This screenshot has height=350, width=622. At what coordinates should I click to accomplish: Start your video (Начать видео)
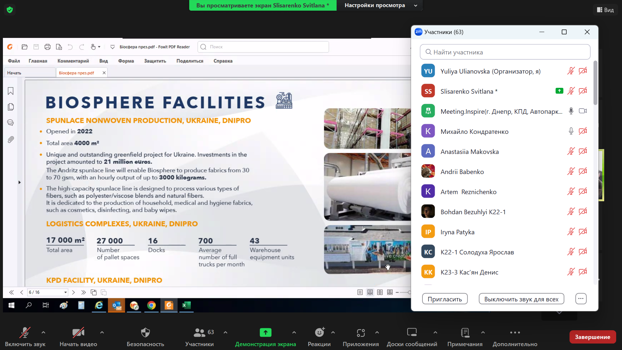coord(78,337)
